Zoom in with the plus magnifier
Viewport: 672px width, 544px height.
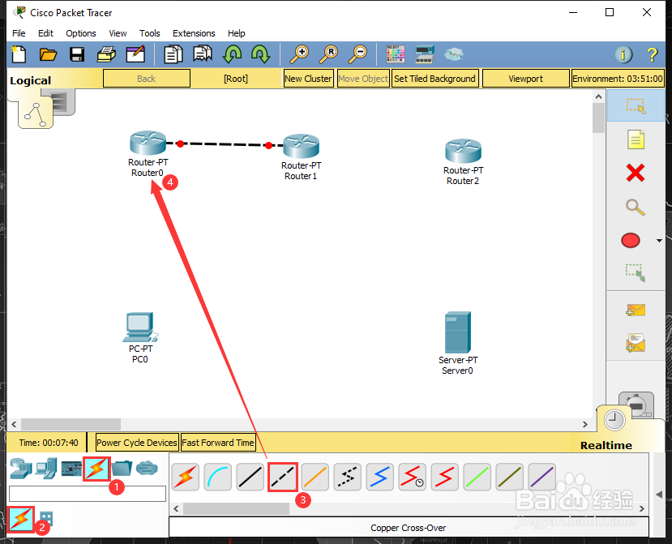(x=299, y=54)
